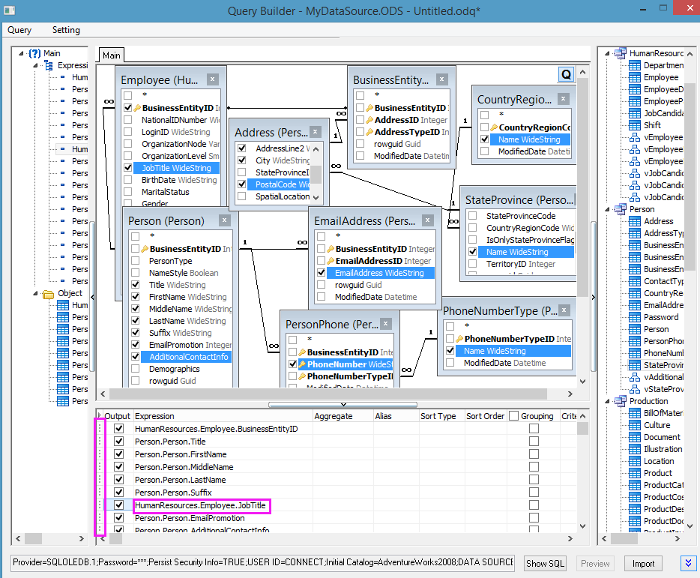Uncheck Name in CountryRegion table

tap(485, 139)
